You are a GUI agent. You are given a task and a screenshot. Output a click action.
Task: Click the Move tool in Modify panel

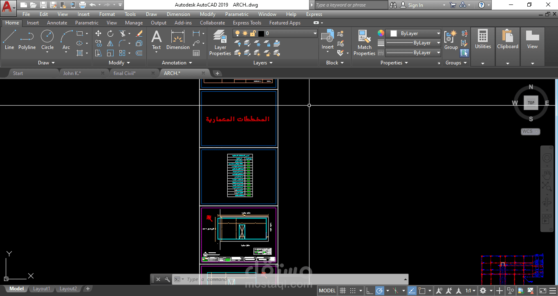click(x=99, y=33)
